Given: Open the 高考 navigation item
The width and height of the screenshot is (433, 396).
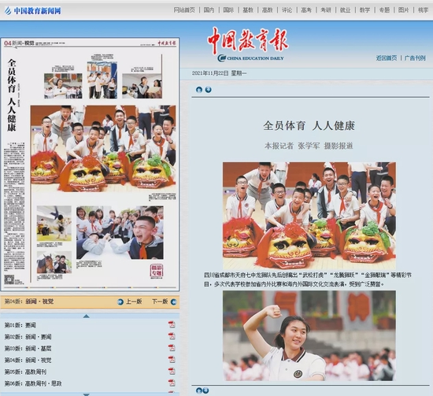Looking at the screenshot, I should coord(306,10).
